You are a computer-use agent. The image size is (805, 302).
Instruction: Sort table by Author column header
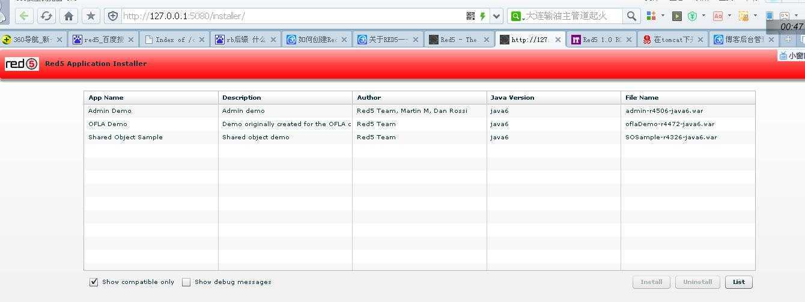tap(419, 97)
